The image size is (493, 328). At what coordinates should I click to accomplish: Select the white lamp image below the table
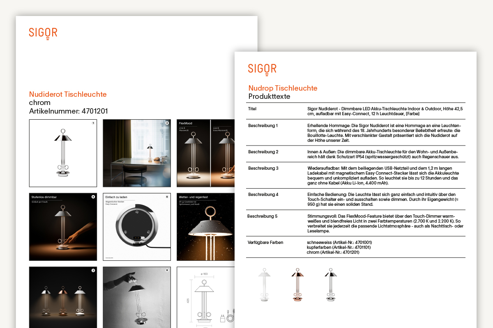[265, 285]
